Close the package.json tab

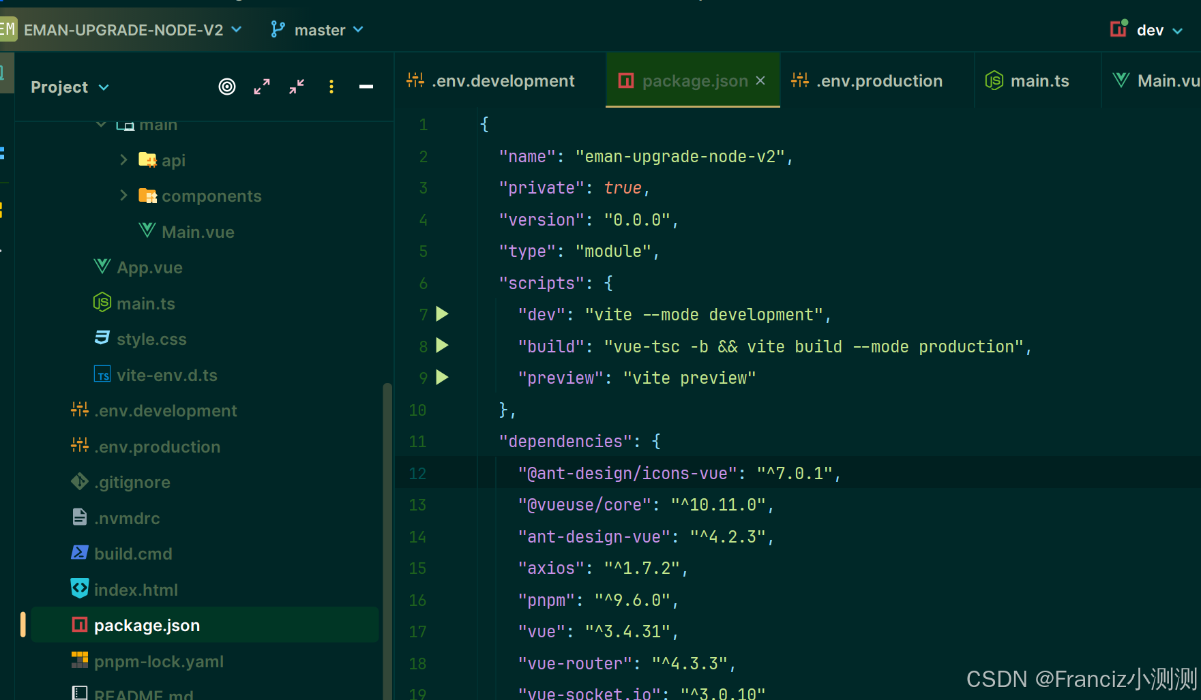(x=760, y=80)
